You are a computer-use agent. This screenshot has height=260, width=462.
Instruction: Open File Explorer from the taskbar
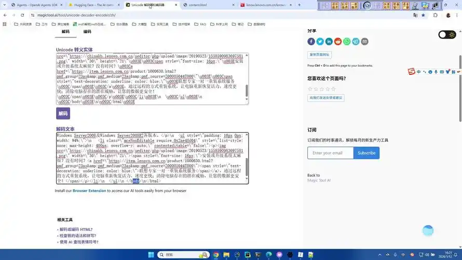(x=226, y=255)
